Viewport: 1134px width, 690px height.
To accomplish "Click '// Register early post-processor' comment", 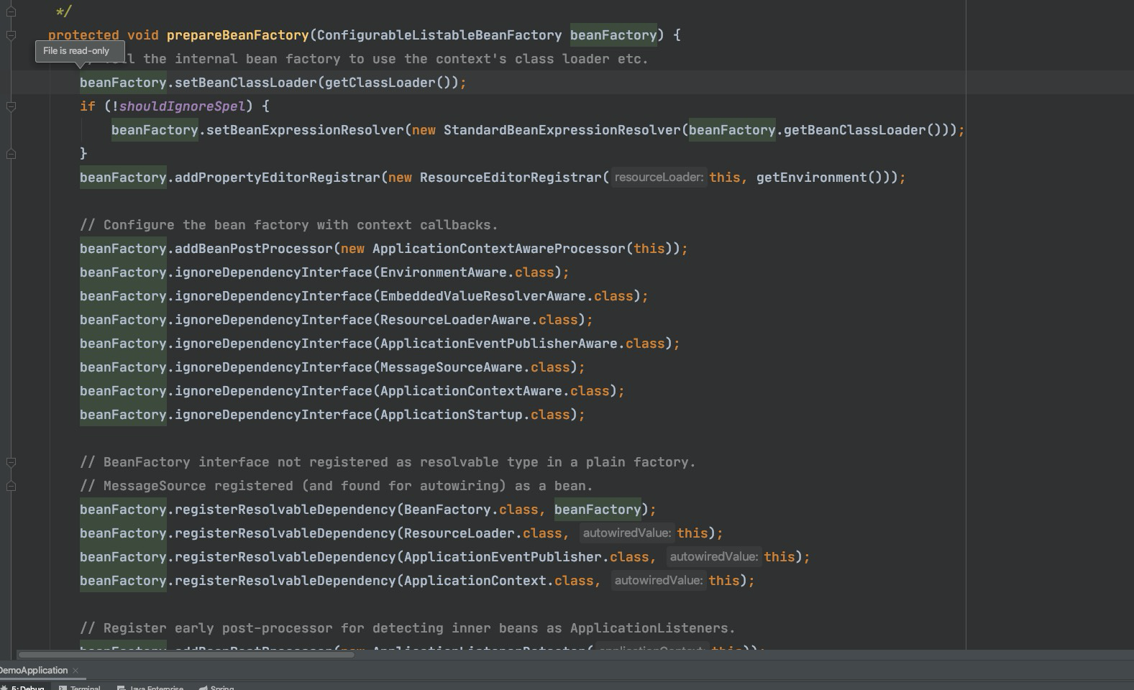I will click(x=408, y=628).
